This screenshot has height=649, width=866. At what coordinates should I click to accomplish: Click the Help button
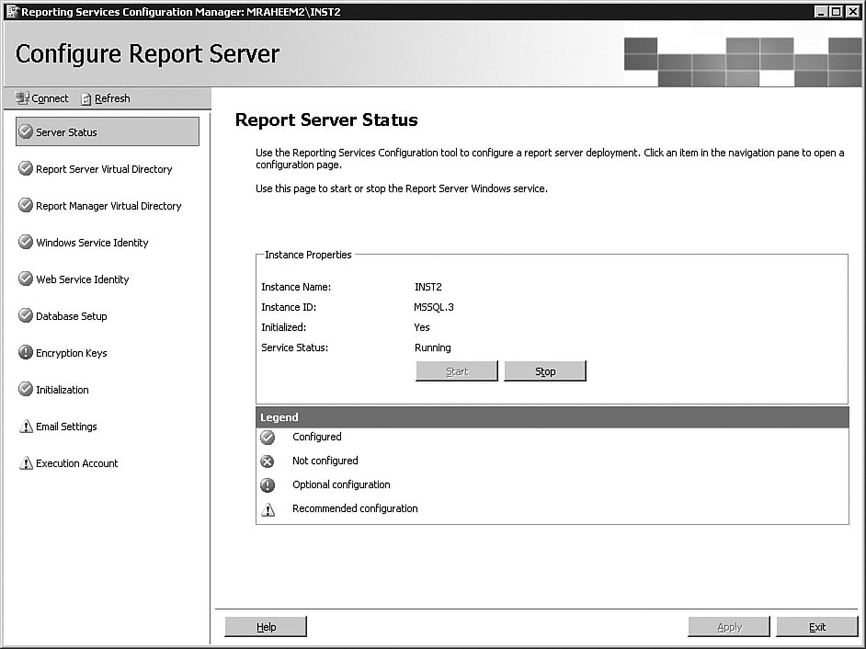coord(266,627)
